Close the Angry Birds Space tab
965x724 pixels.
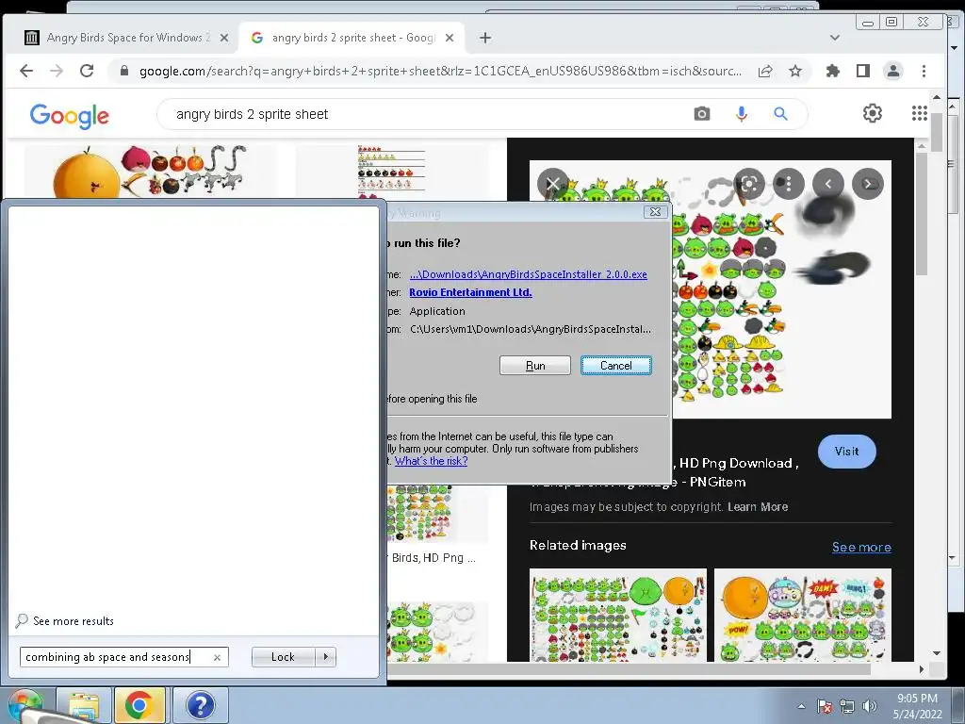pos(224,38)
